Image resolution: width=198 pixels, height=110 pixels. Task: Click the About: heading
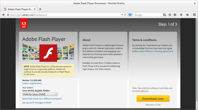(x=87, y=40)
